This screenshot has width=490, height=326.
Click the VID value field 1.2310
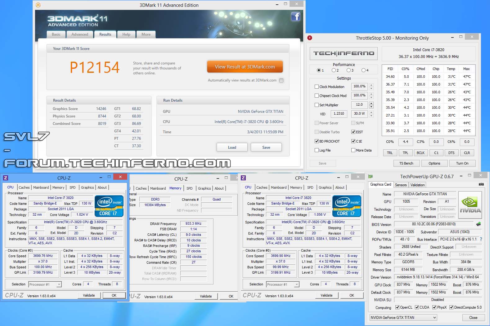click(339, 114)
